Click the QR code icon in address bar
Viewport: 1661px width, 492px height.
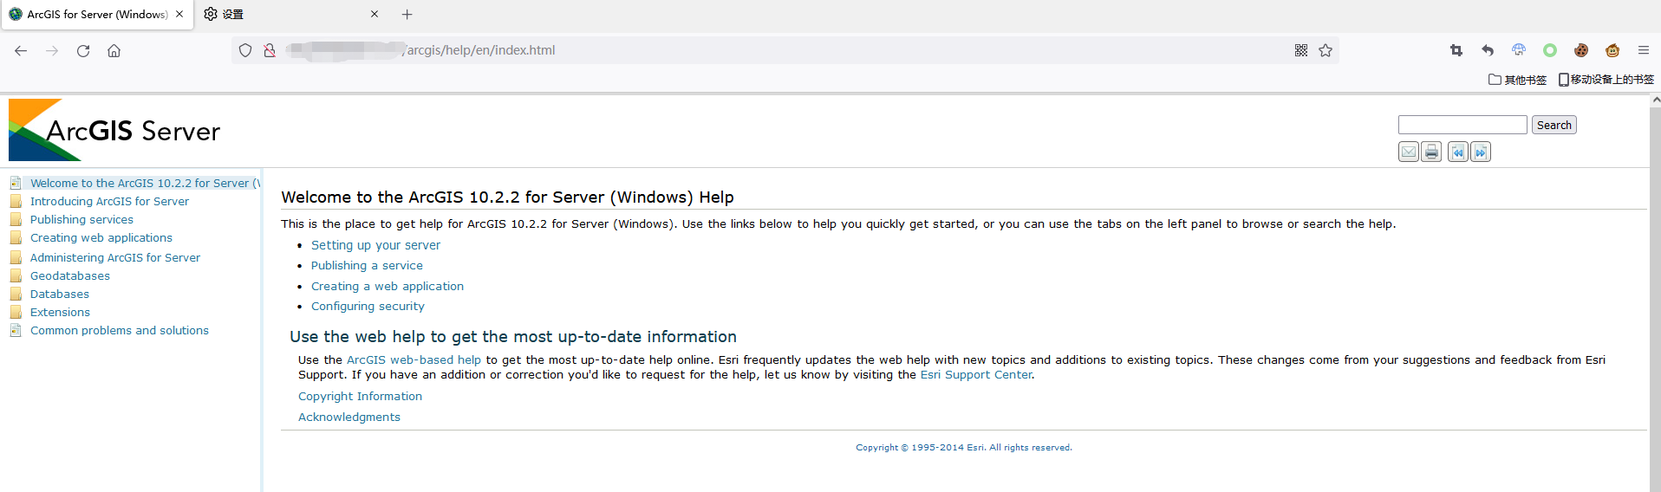click(1301, 50)
